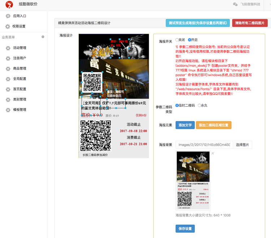This screenshot has height=238, width=271.
Task: Click the small gear beside 业务菜单
Action: pyautogui.click(x=43, y=37)
